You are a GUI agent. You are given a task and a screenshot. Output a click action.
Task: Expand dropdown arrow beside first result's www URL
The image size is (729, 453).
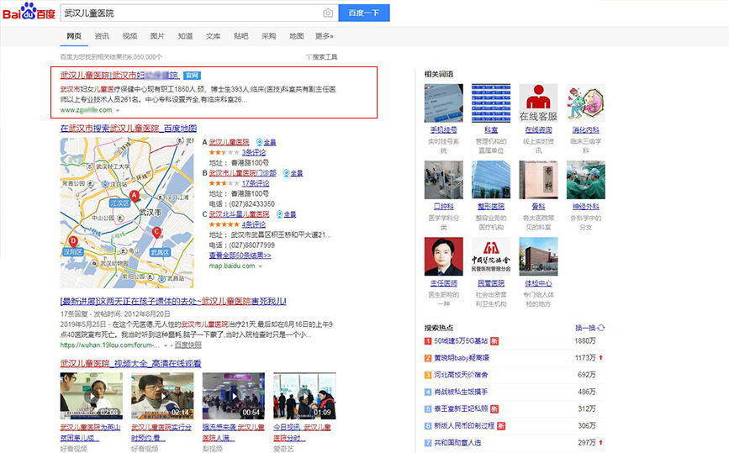pyautogui.click(x=118, y=111)
